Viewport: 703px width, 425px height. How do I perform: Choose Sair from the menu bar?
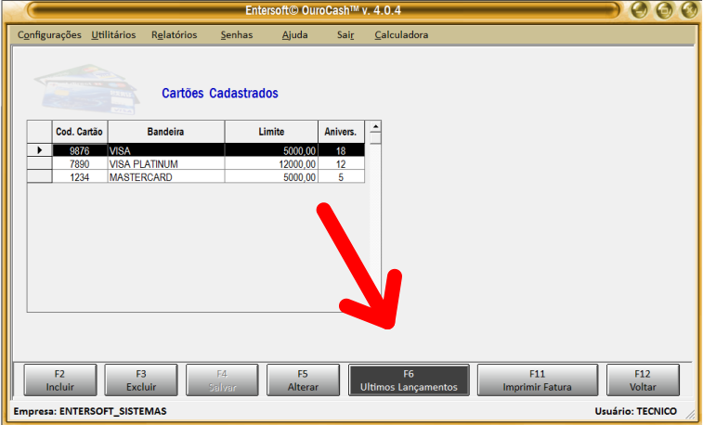pyautogui.click(x=345, y=34)
